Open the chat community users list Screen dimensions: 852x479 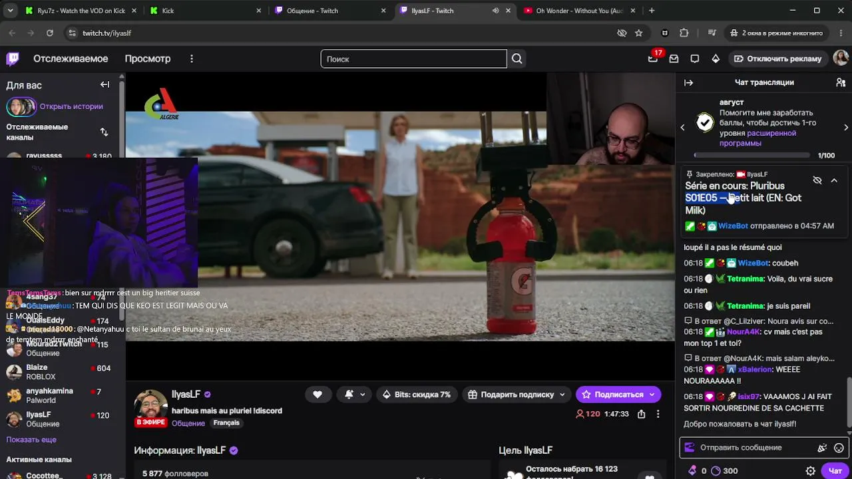click(x=841, y=82)
